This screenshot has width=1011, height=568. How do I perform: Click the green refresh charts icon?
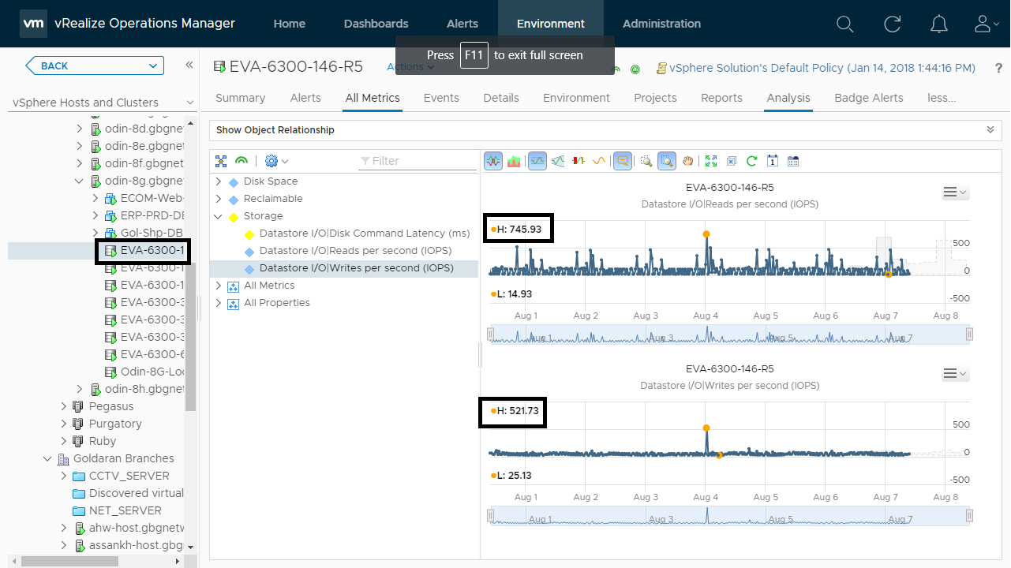pos(751,161)
